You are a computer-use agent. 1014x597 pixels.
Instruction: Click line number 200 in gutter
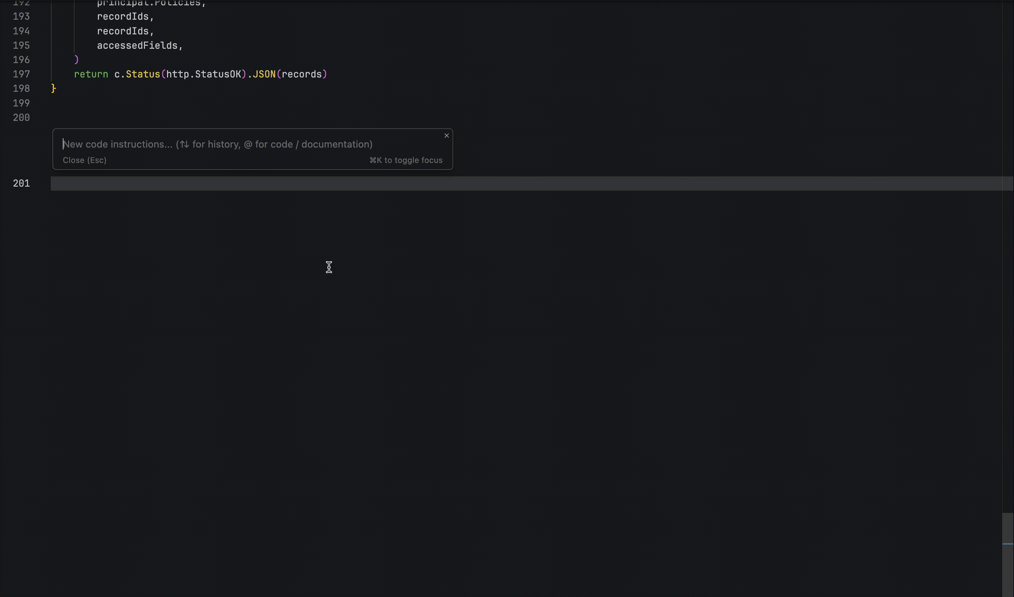pyautogui.click(x=21, y=118)
